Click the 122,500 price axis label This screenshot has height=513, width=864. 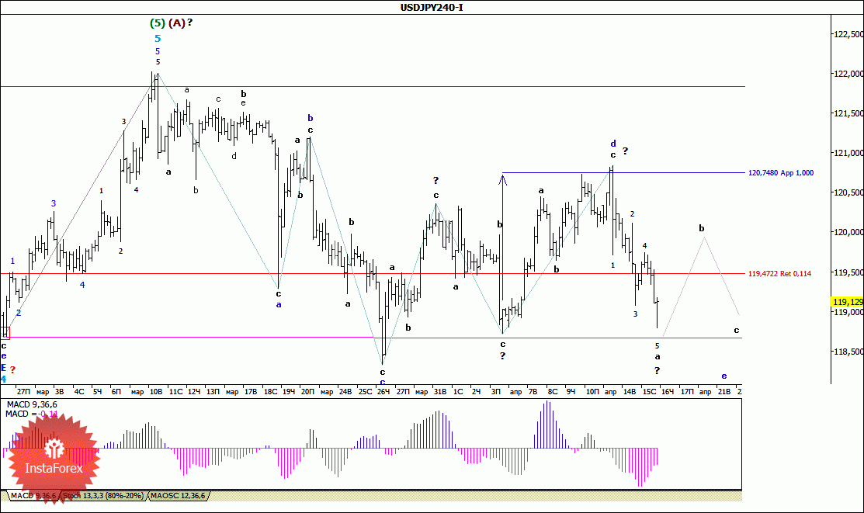tap(848, 34)
